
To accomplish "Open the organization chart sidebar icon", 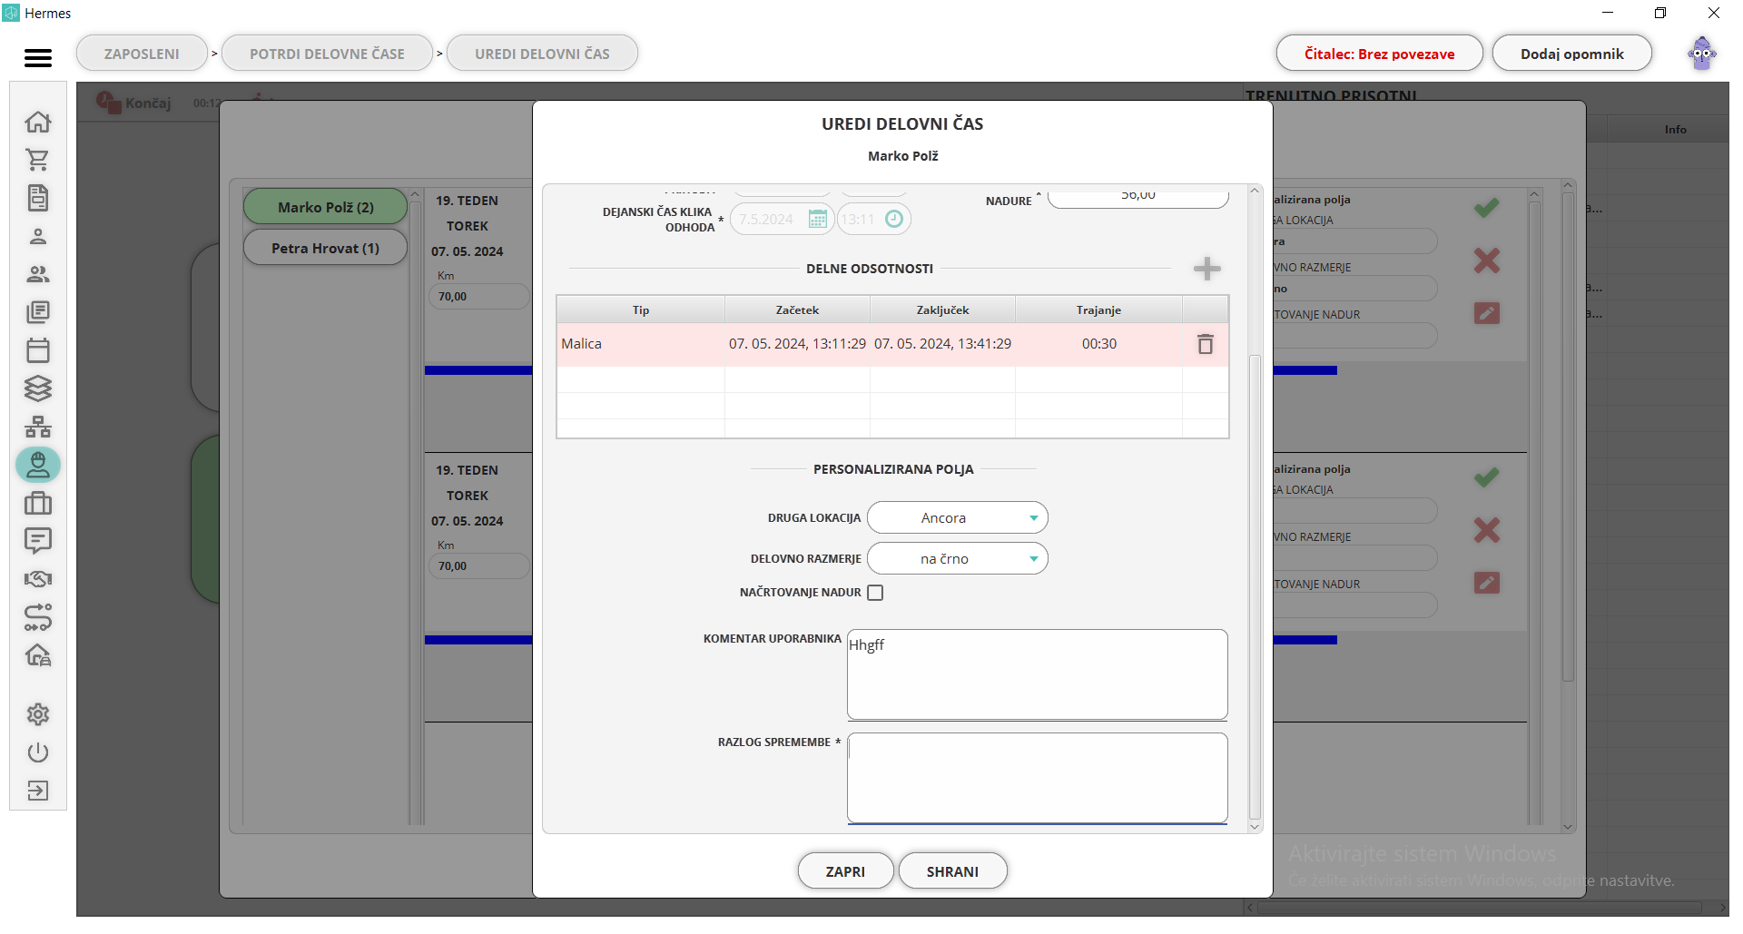I will [x=38, y=427].
